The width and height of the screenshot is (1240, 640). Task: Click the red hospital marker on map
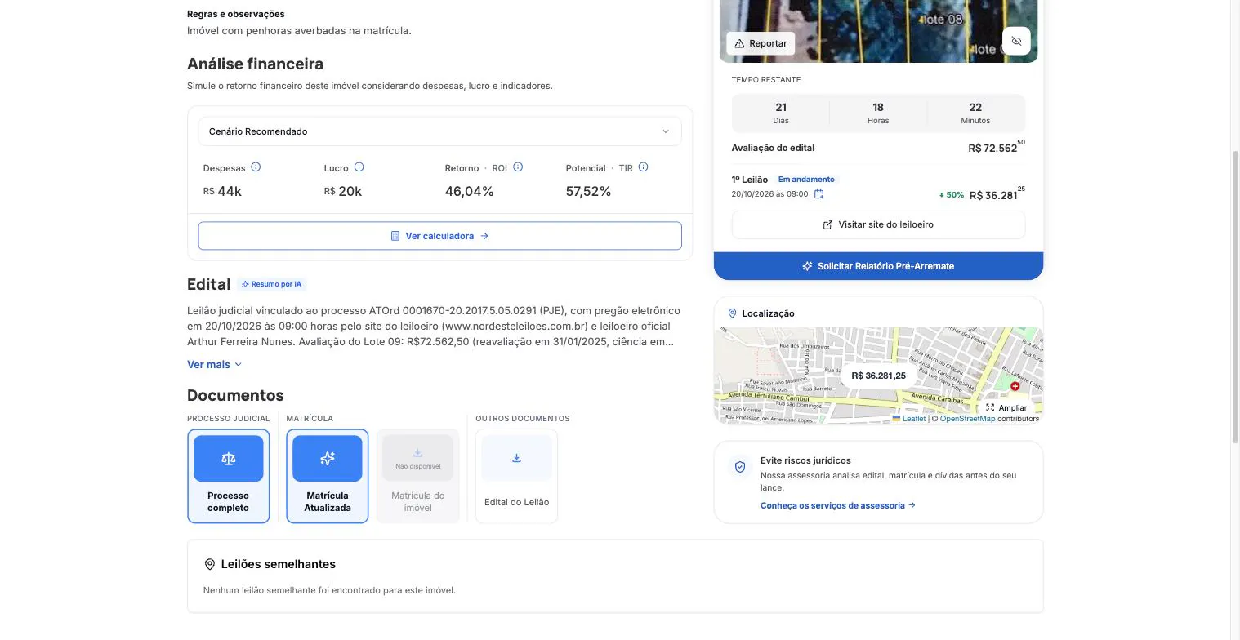[x=1015, y=386]
